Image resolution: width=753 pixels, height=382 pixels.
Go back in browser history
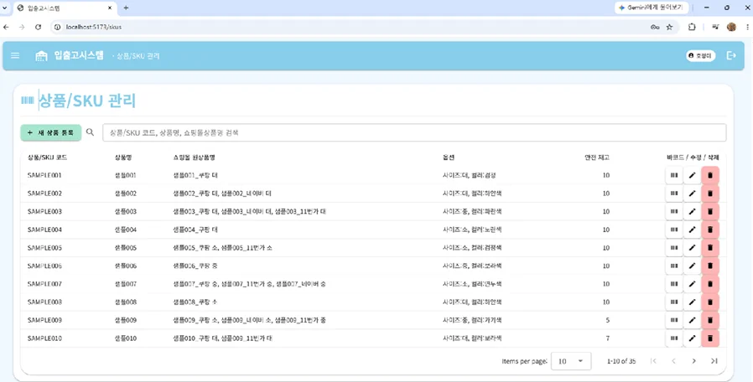(x=6, y=28)
